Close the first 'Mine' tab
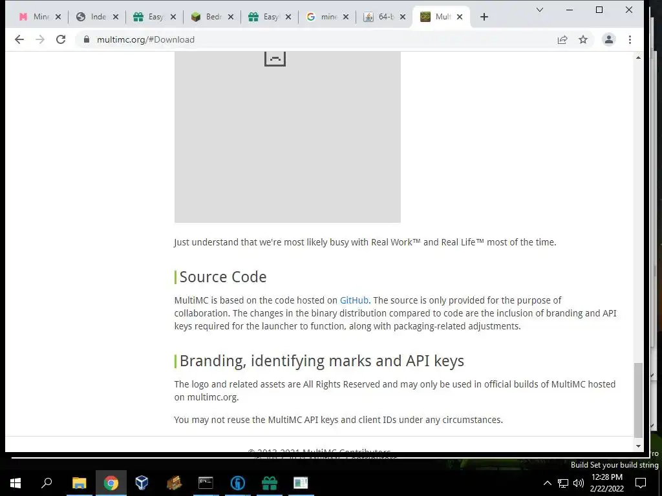This screenshot has width=662, height=496. click(58, 17)
